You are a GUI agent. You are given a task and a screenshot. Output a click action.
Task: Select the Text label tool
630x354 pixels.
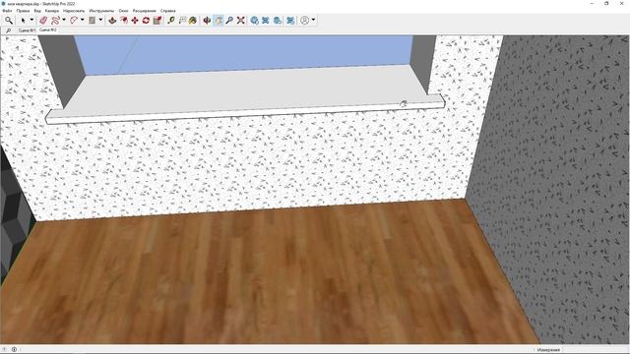coord(182,20)
